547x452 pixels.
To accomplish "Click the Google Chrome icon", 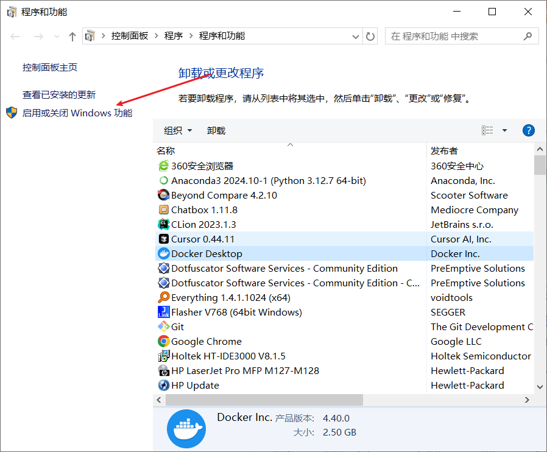I will click(x=163, y=342).
